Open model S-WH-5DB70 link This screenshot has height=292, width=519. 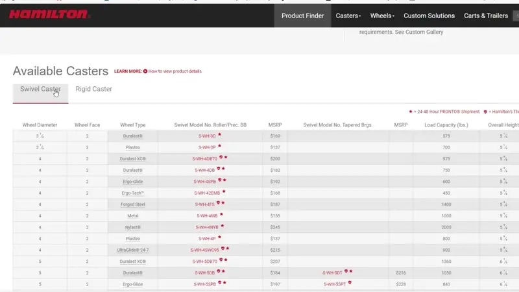click(x=204, y=262)
